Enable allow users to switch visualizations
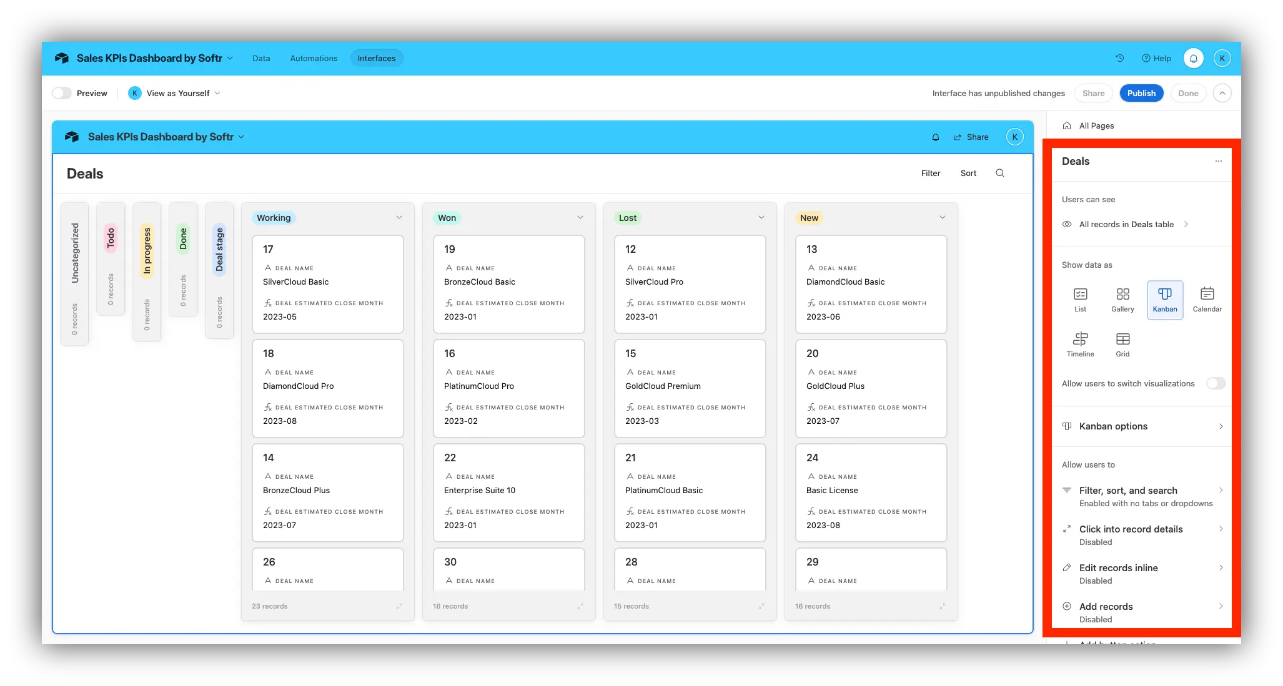Viewport: 1283px width, 686px height. [x=1215, y=383]
